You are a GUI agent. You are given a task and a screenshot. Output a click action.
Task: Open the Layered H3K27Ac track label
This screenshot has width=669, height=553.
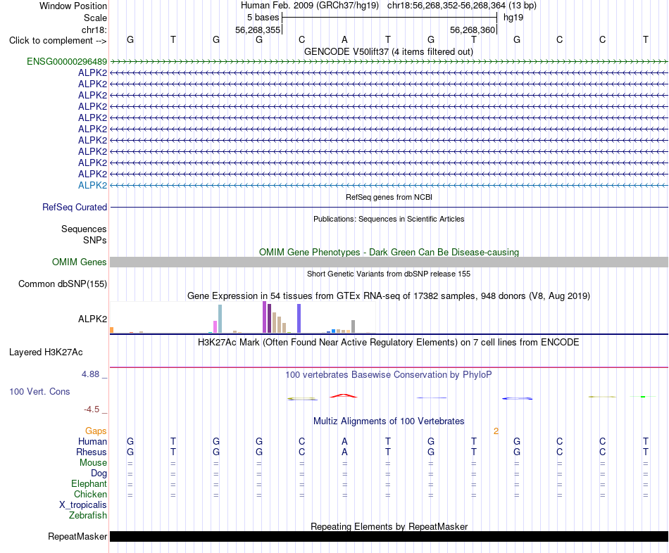[46, 352]
